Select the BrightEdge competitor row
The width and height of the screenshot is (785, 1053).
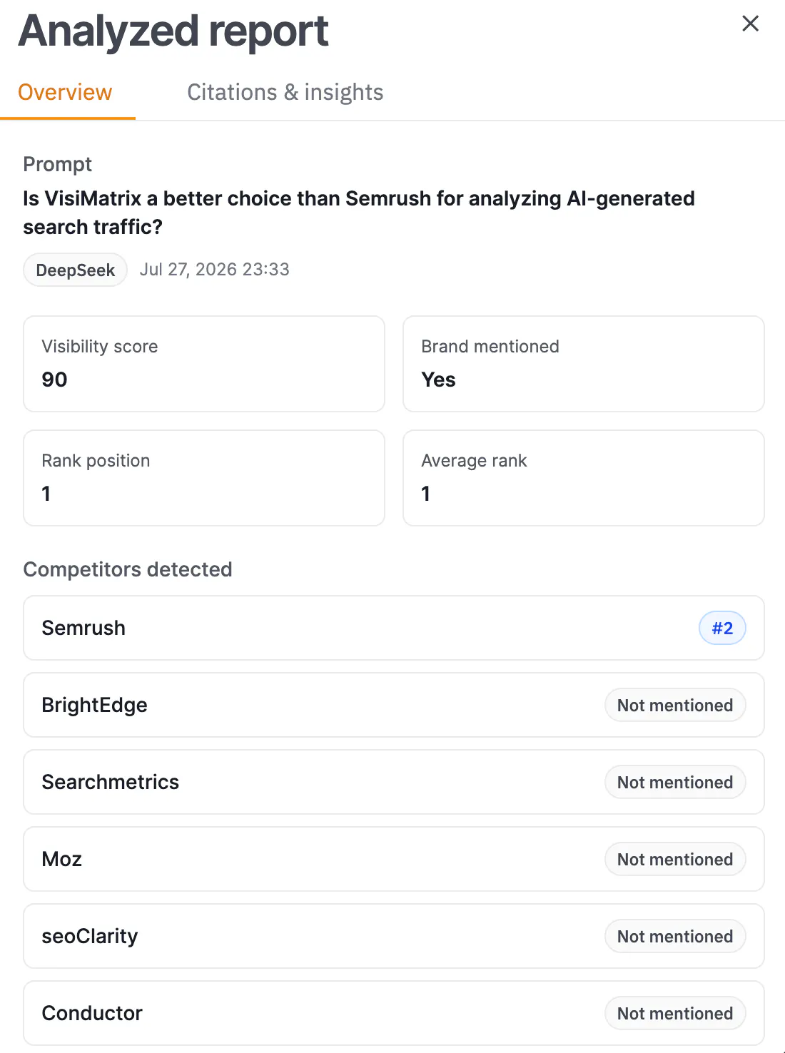click(394, 705)
